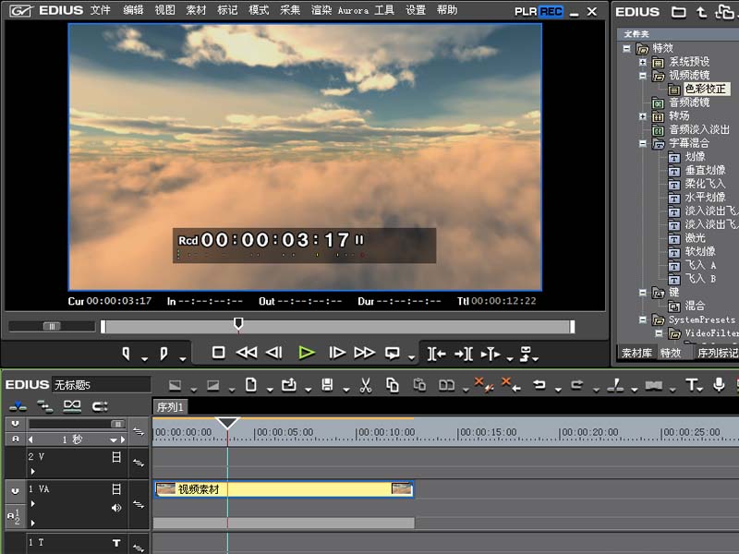Click the green Play button
Image resolution: width=739 pixels, height=554 pixels.
click(x=307, y=353)
